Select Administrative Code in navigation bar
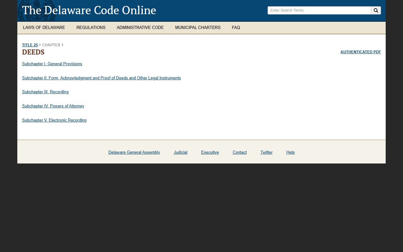This screenshot has height=252, width=403. pyautogui.click(x=140, y=28)
